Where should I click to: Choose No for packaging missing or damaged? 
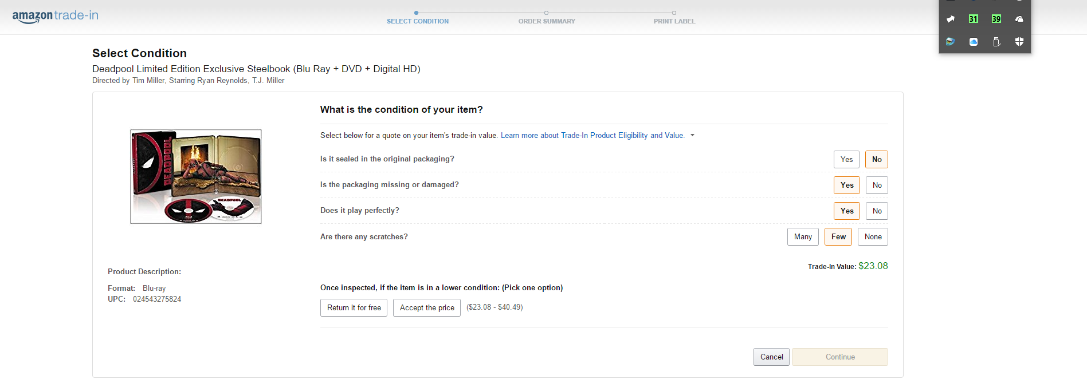[877, 185]
